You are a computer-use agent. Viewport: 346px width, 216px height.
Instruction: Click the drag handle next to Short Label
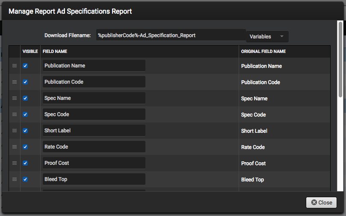15,131
